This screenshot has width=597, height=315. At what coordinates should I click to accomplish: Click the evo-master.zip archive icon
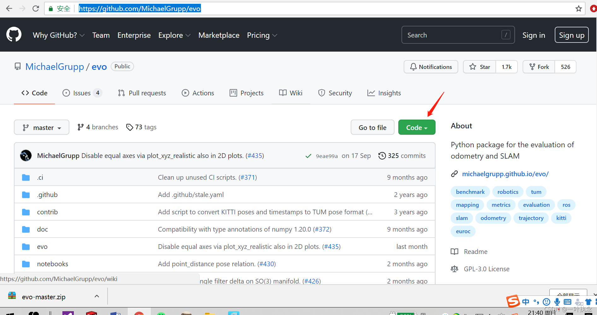[x=12, y=295]
